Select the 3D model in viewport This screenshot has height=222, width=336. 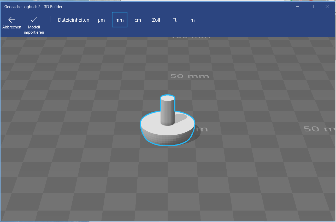pos(168,121)
